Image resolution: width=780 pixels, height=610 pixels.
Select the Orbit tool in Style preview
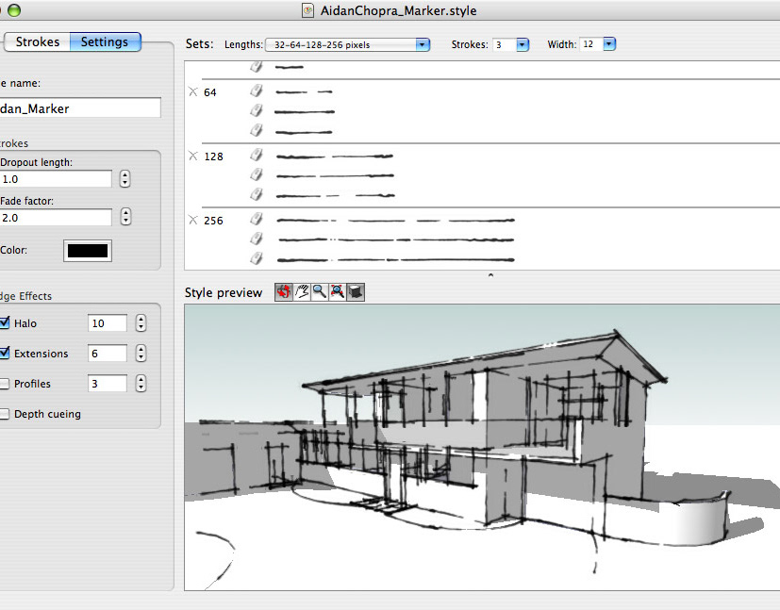tap(284, 292)
